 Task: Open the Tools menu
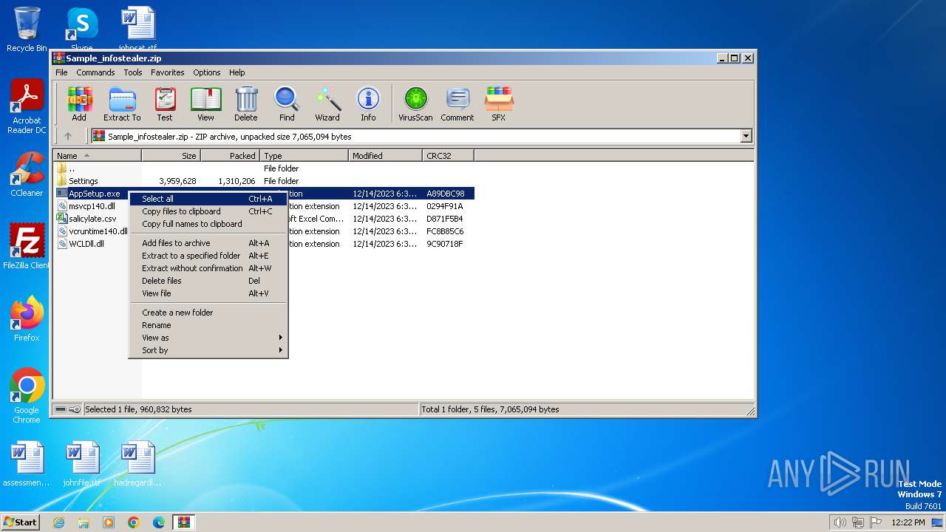pos(133,72)
